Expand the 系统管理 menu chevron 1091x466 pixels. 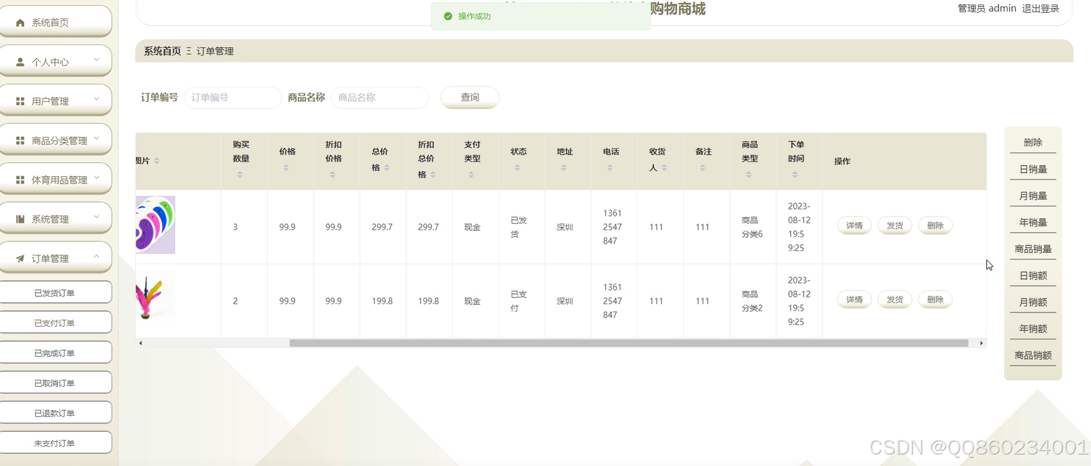coord(96,217)
